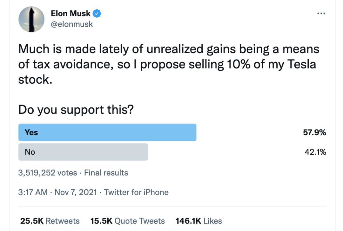This screenshot has width=343, height=231.
Task: Click the Elon Musk display name
Action: pyautogui.click(x=71, y=14)
